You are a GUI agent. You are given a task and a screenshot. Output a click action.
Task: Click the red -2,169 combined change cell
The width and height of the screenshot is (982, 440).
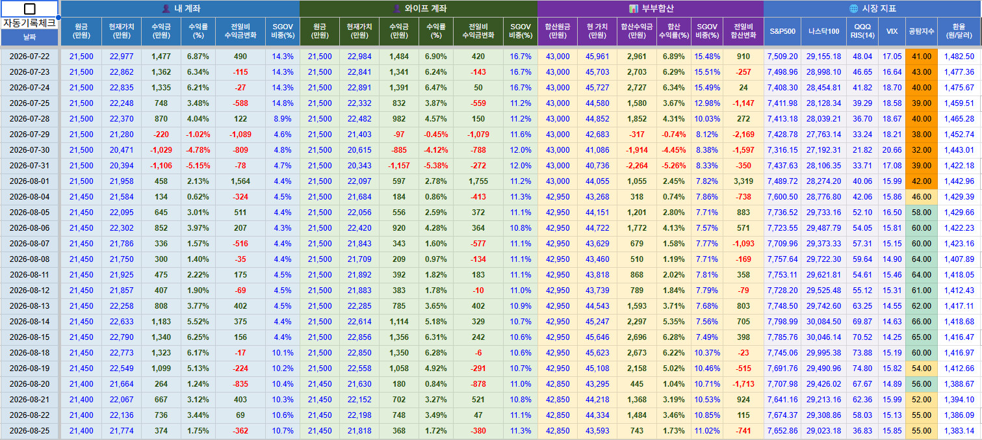743,135
